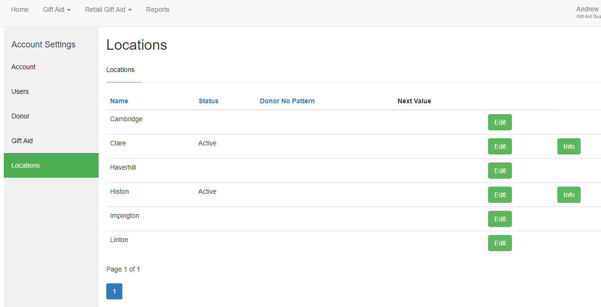
Task: Edit the Cambridge location
Action: pyautogui.click(x=500, y=122)
